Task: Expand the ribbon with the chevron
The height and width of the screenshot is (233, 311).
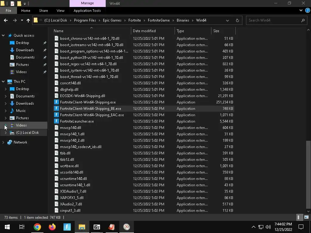Action: [301, 11]
